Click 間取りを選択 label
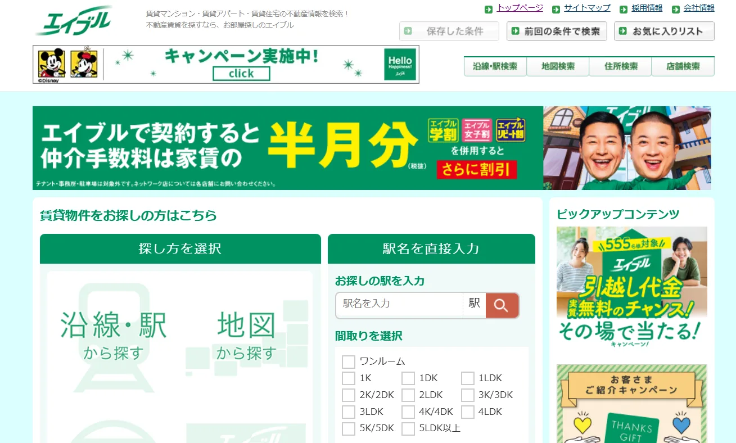The width and height of the screenshot is (736, 443). [x=369, y=336]
